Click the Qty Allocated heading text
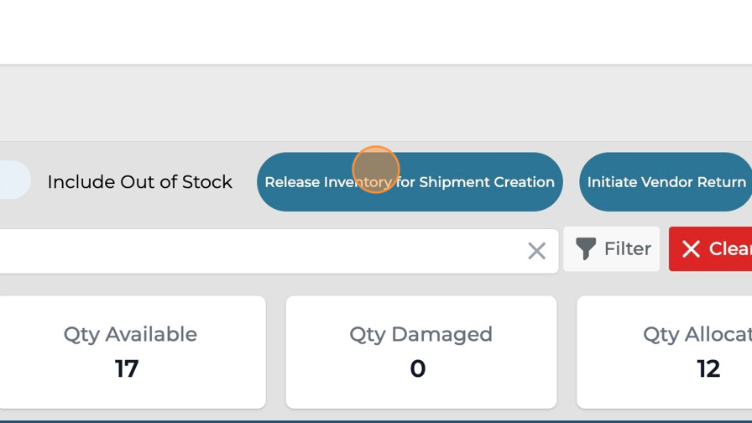This screenshot has height=423, width=752. (x=697, y=334)
